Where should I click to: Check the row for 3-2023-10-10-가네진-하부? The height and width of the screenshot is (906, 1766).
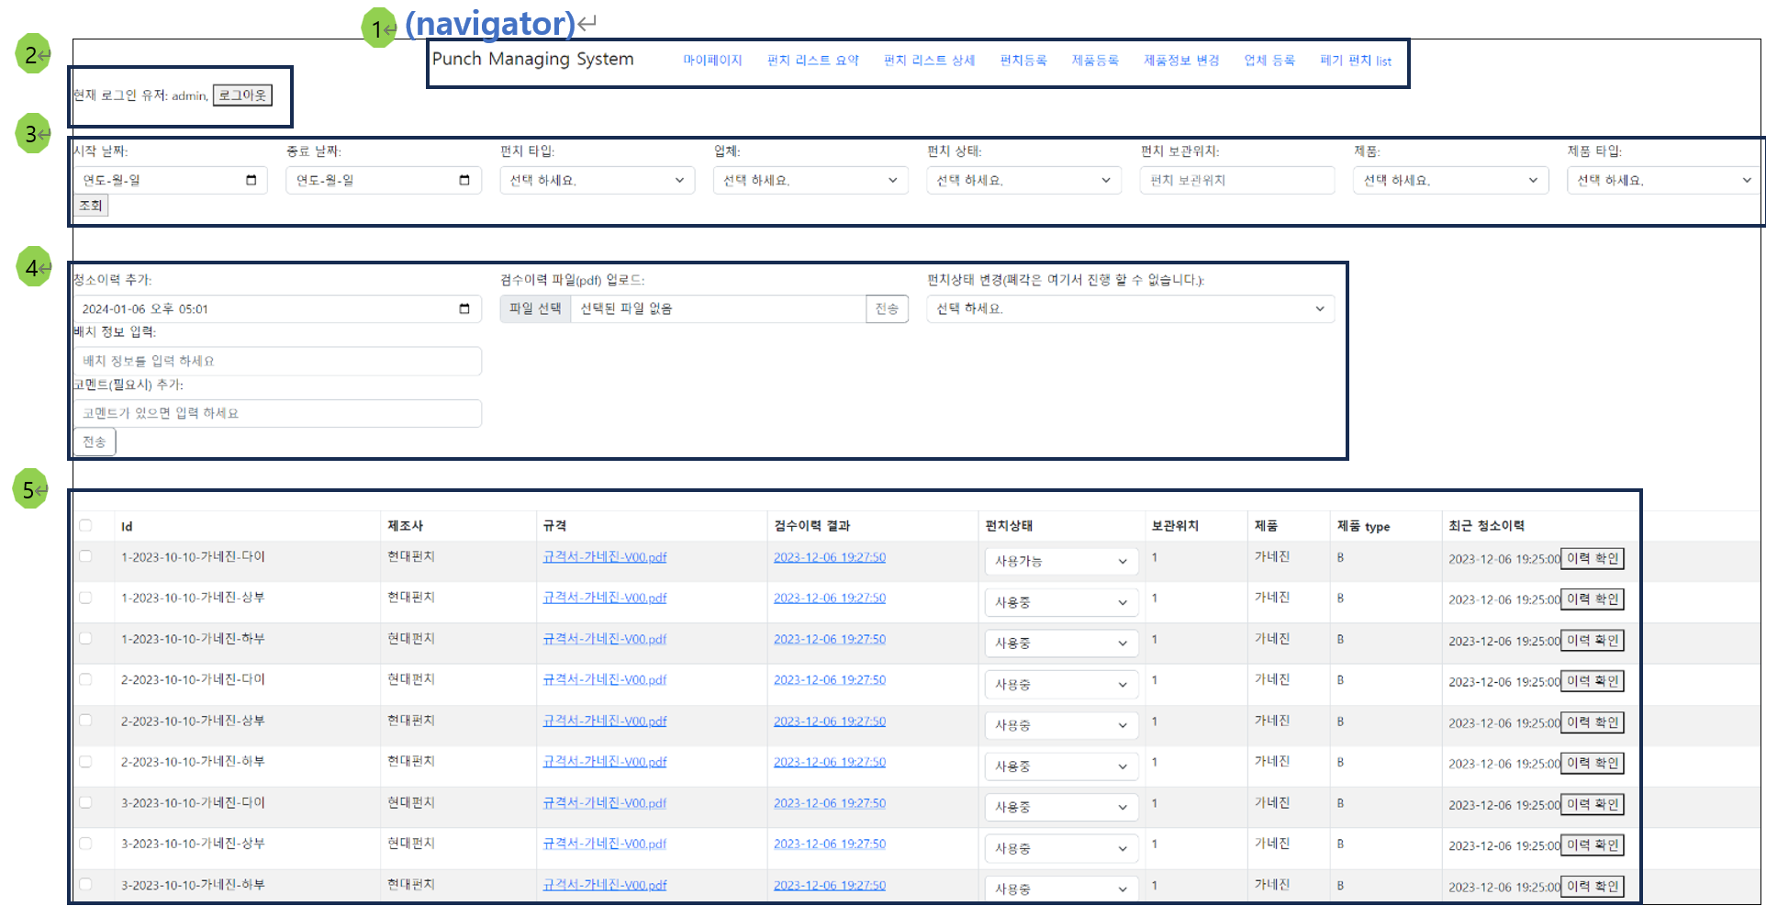click(85, 883)
